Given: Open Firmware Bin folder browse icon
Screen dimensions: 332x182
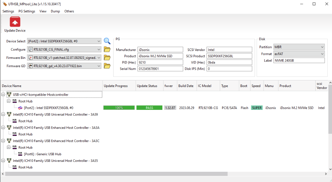Looking at the screenshot, I should 107,58.
